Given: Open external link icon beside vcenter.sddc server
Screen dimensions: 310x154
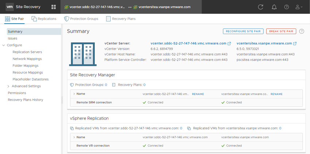Looking at the screenshot, I should [229, 44].
